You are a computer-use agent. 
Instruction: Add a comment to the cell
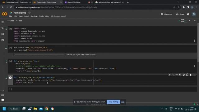point(180,75)
